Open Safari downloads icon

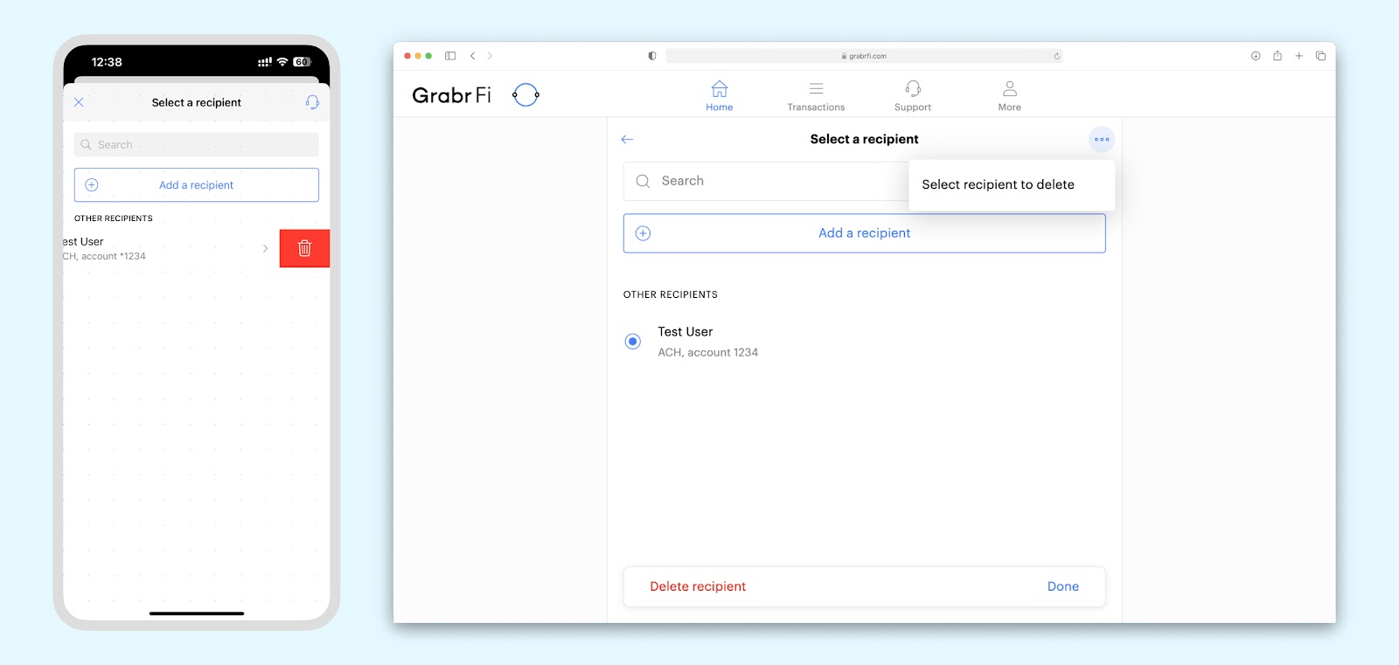1256,56
